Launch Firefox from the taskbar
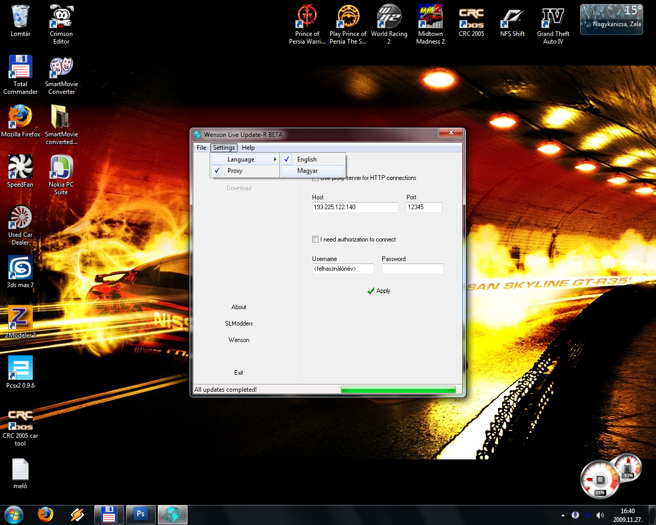Viewport: 656px width, 525px height. (x=46, y=514)
